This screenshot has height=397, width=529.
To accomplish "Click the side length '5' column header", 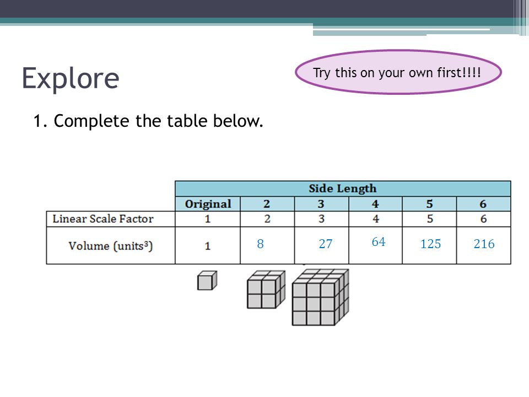I will [429, 204].
